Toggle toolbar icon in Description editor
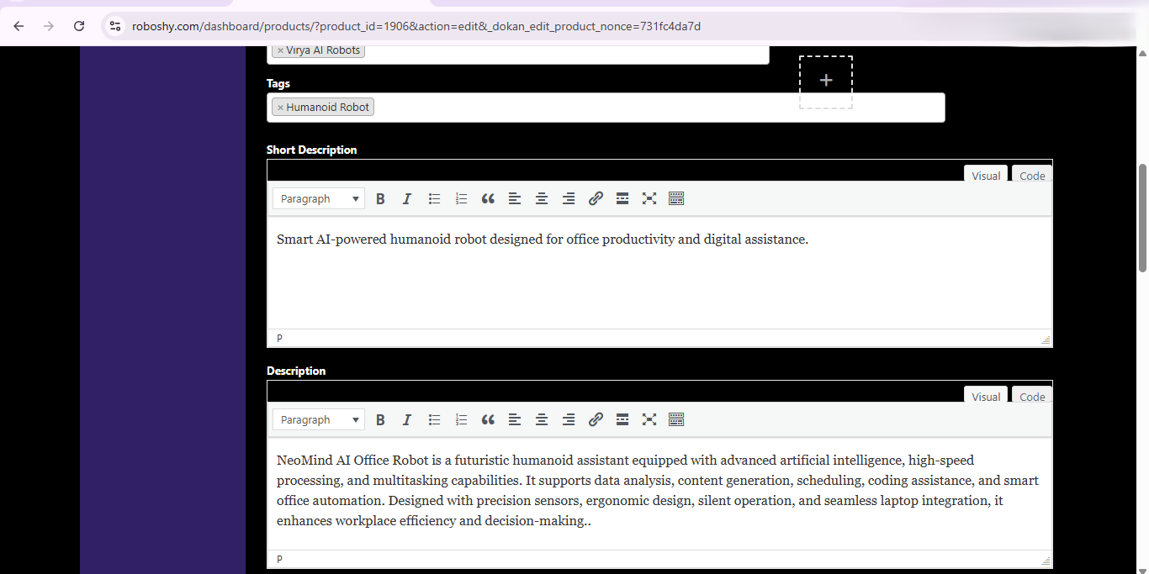This screenshot has height=574, width=1149. 676,420
